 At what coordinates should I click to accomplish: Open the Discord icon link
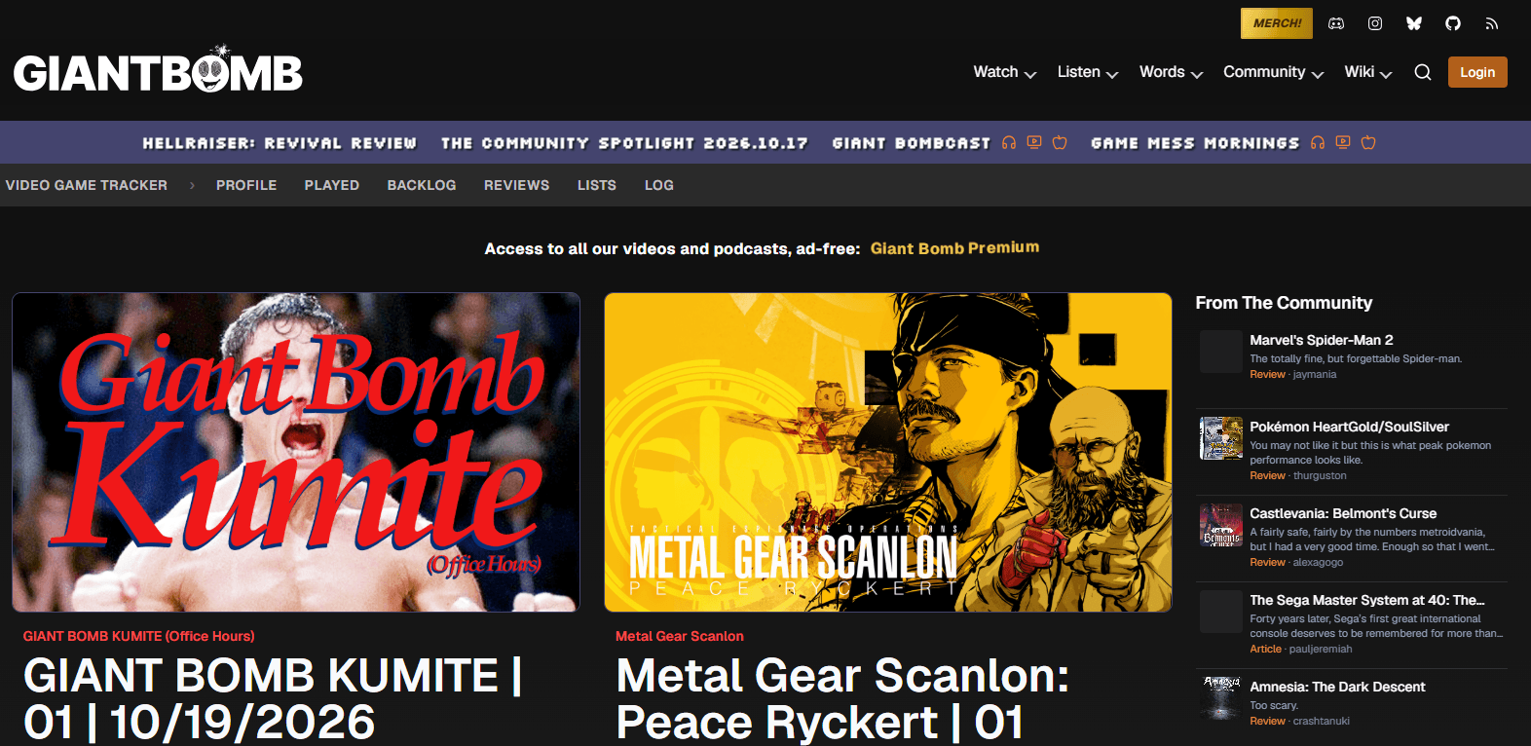coord(1336,23)
